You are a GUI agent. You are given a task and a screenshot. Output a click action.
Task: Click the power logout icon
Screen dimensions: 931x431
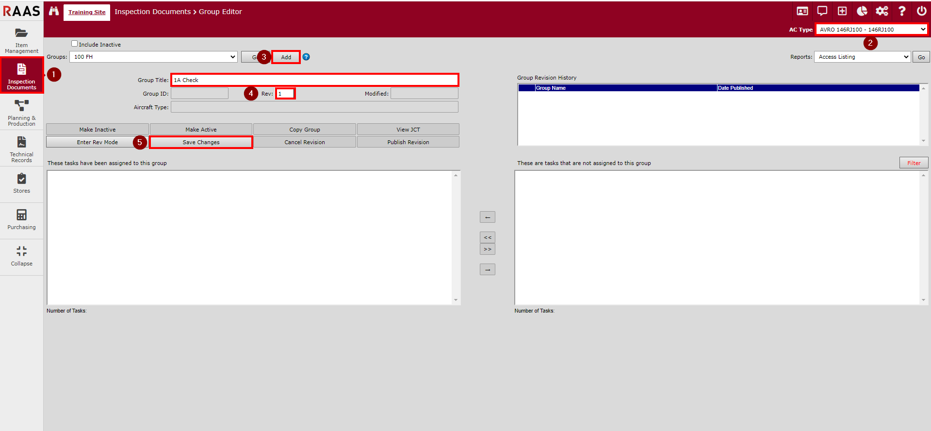click(x=921, y=11)
